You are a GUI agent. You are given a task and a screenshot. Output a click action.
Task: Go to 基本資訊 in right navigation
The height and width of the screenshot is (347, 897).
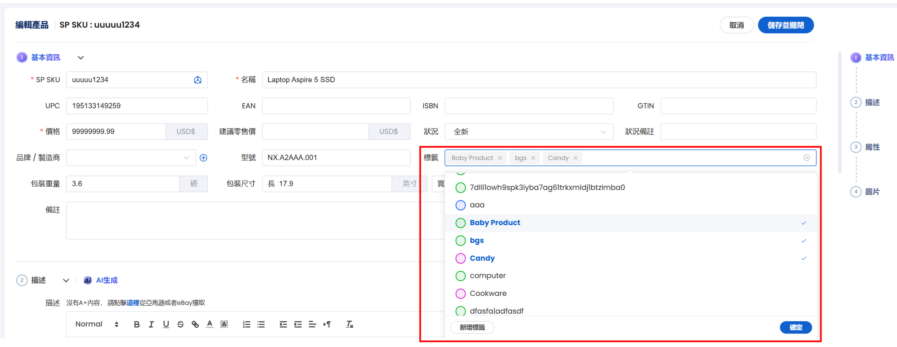click(879, 58)
